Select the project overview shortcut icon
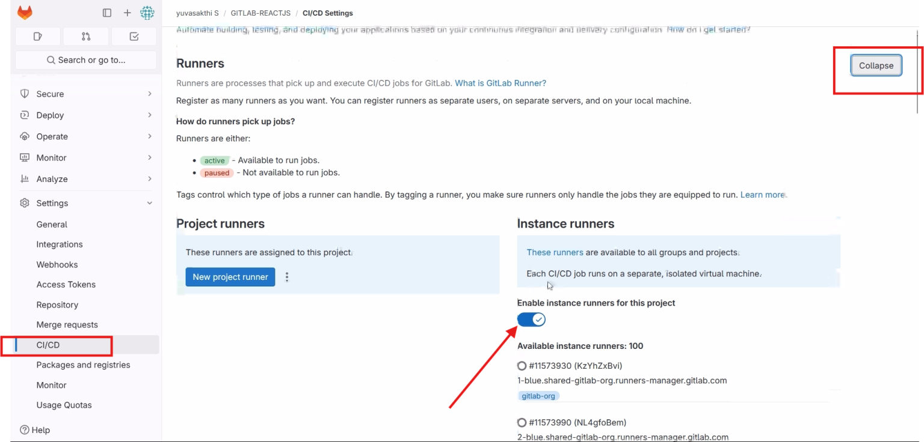This screenshot has width=924, height=442. (37, 36)
